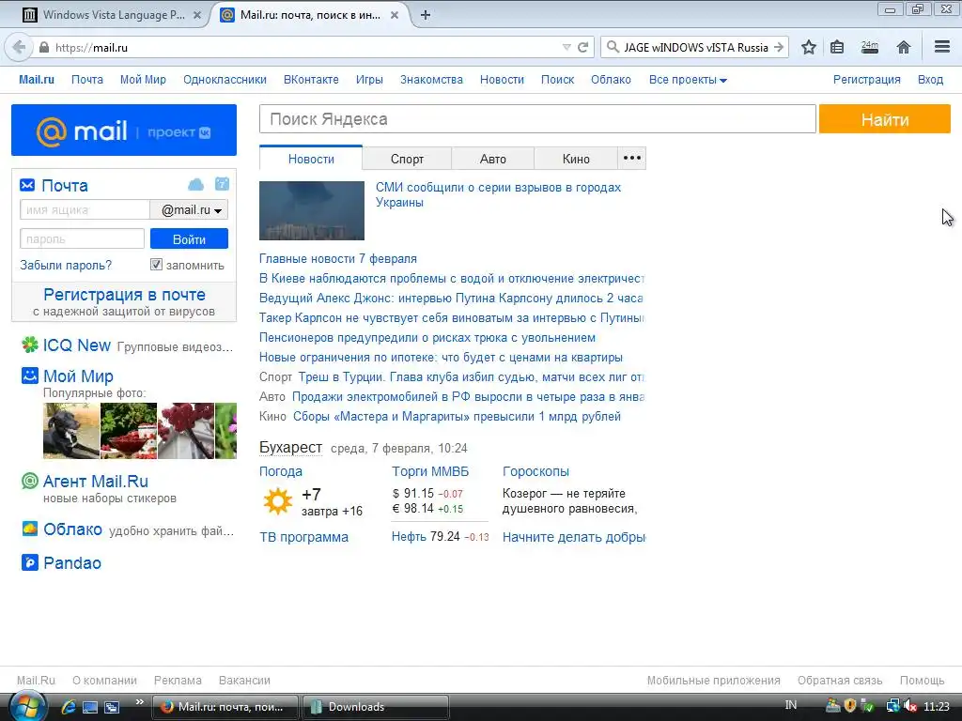962x721 pixels.
Task: Open the ТВ программа link
Action: point(303,537)
